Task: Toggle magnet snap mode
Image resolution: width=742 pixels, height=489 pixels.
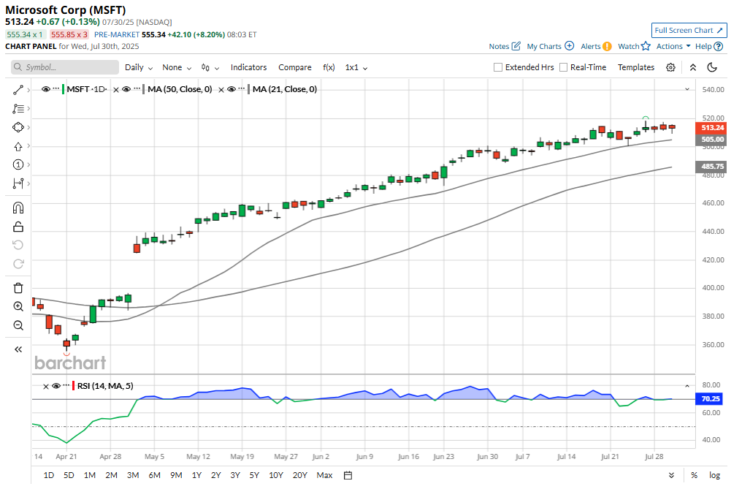Action: [18, 208]
